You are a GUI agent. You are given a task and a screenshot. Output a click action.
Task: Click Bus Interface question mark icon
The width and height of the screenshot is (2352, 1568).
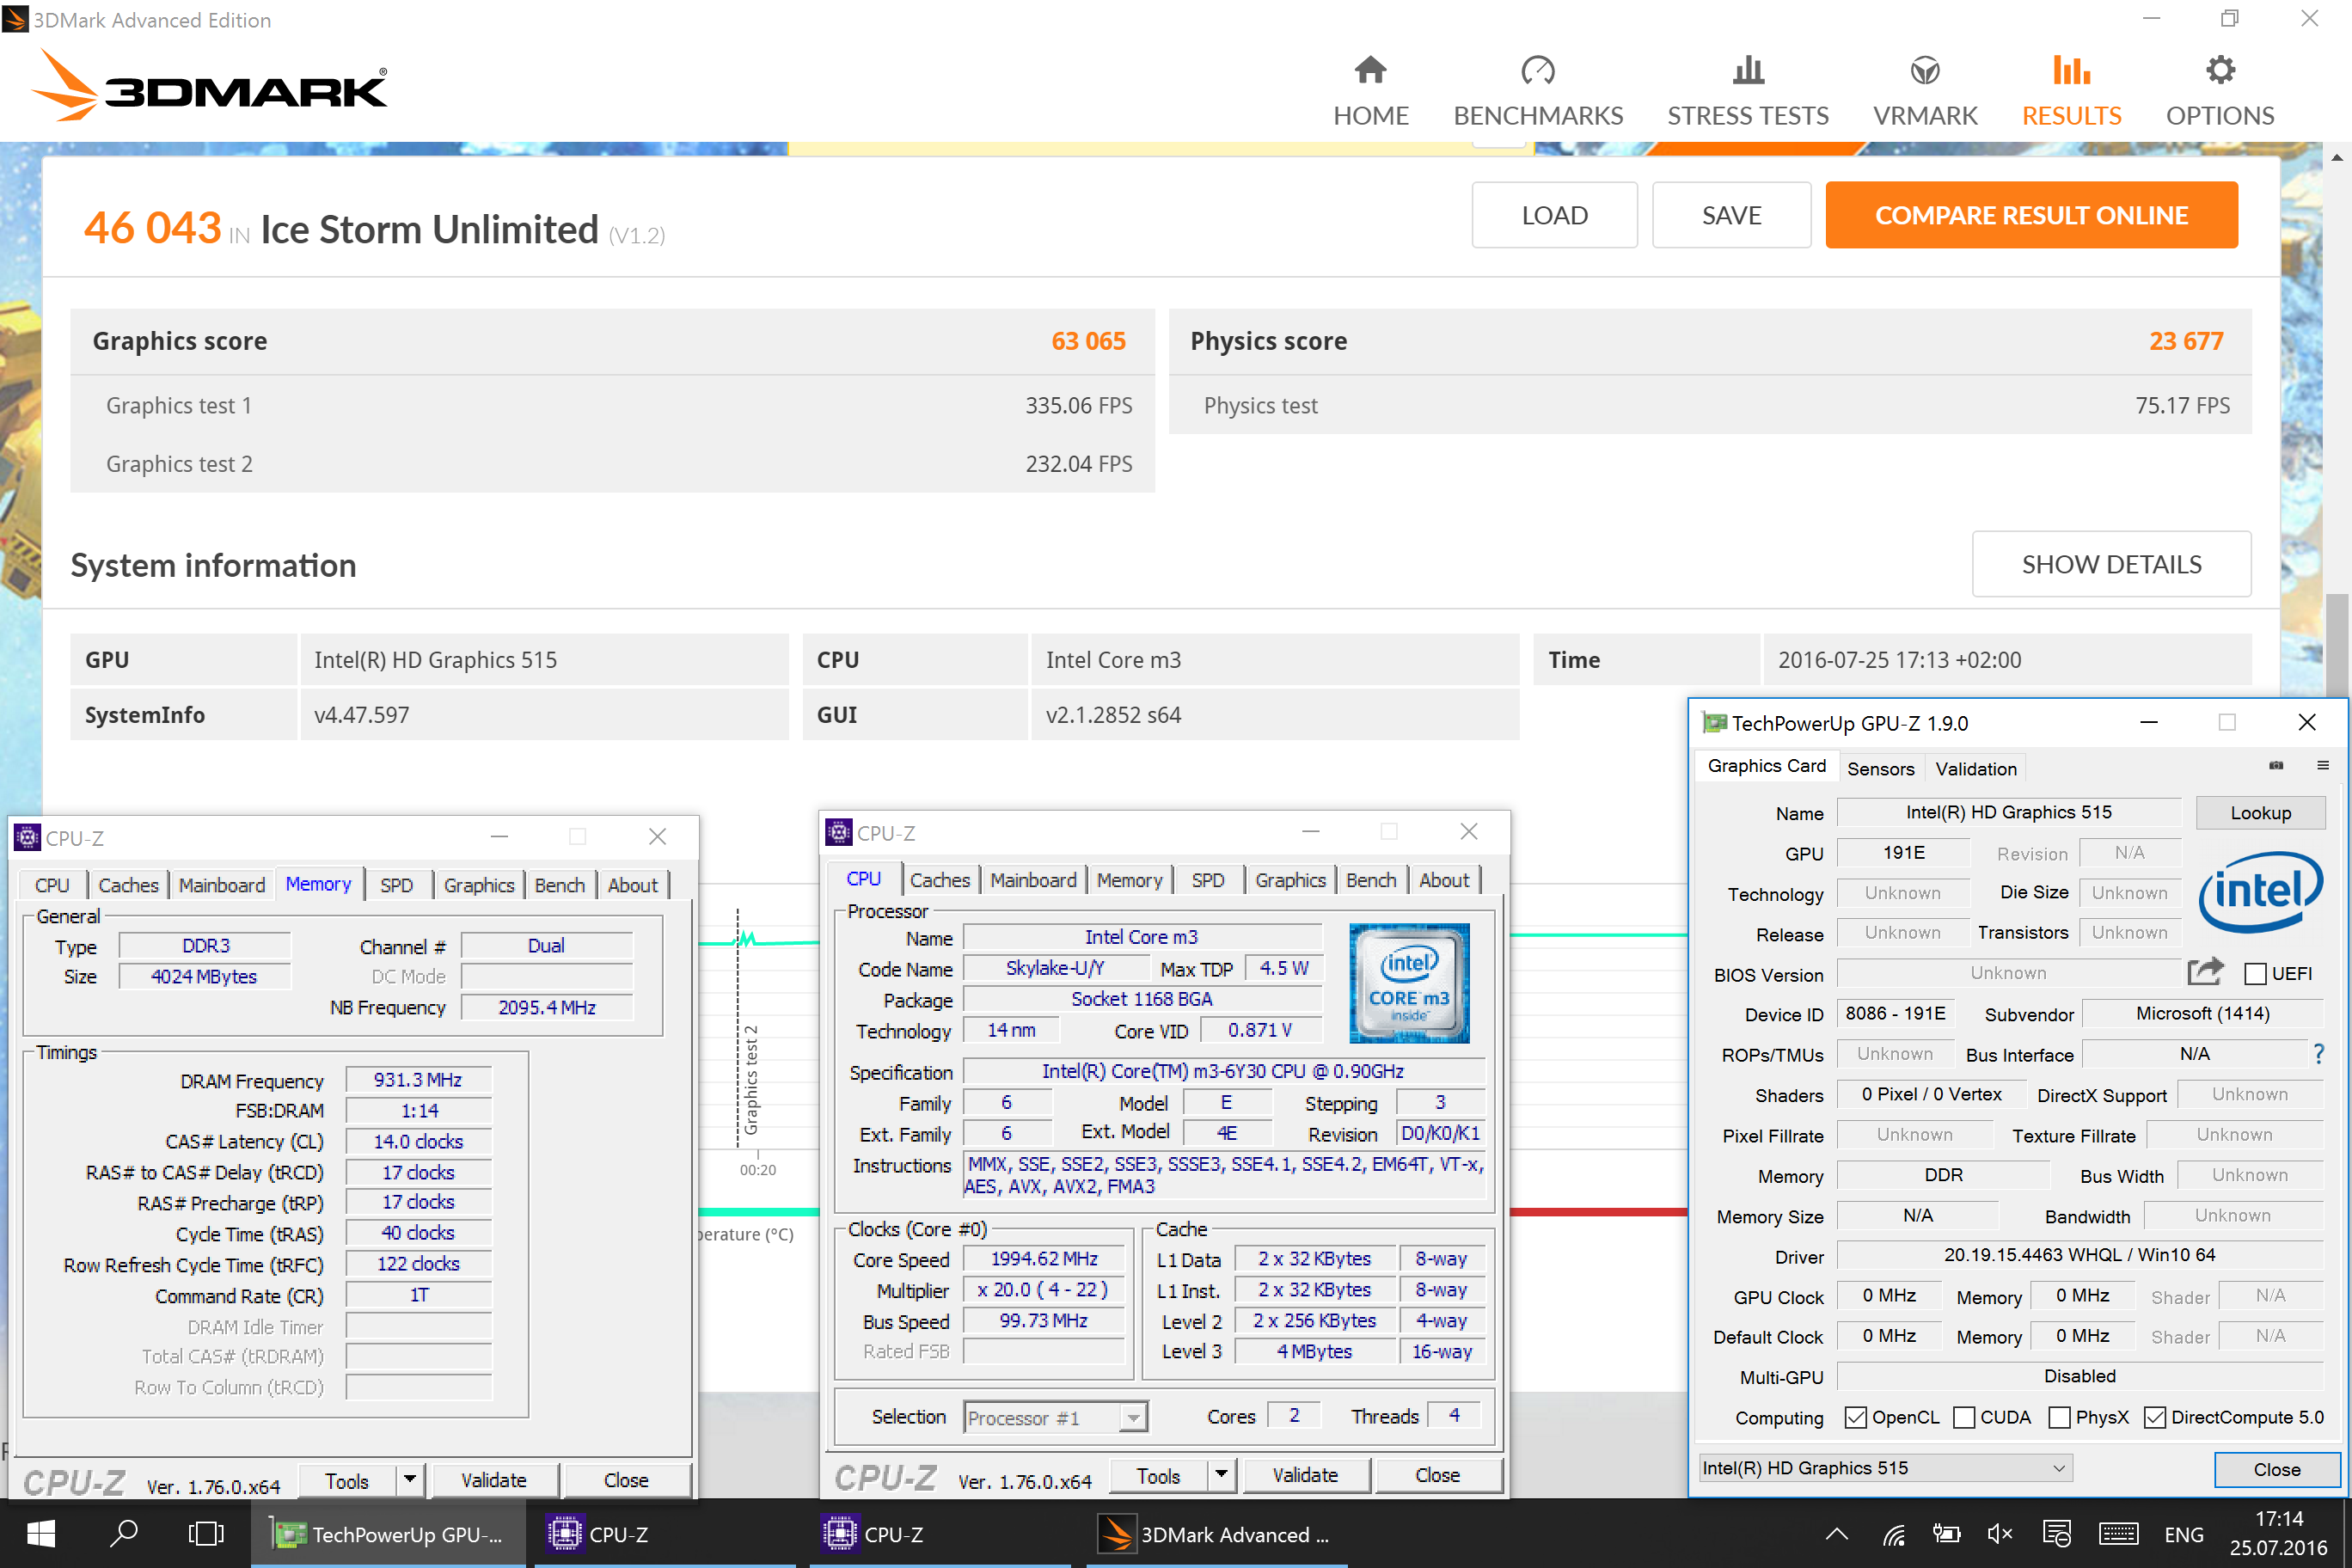[x=2318, y=1054]
